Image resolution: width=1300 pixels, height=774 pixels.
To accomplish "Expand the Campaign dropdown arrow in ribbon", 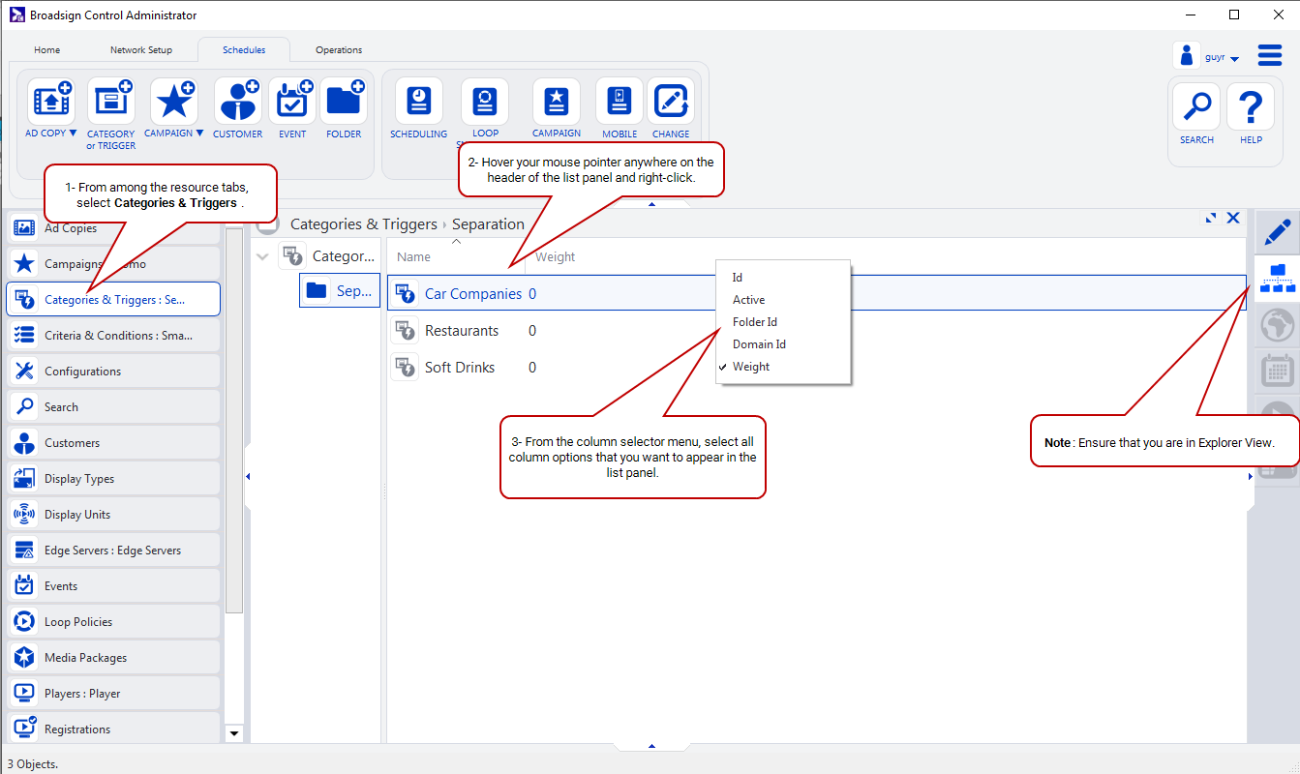I will point(199,134).
